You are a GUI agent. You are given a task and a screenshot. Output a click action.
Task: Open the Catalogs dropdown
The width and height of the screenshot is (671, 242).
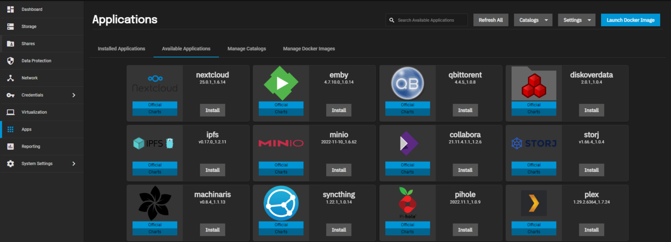pos(533,20)
